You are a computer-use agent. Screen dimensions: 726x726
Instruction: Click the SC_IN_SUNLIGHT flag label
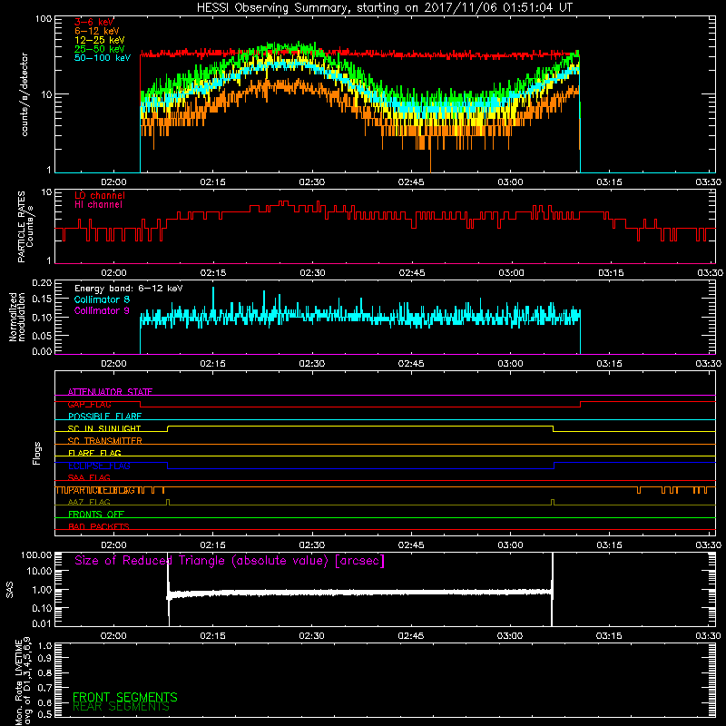[x=104, y=428]
